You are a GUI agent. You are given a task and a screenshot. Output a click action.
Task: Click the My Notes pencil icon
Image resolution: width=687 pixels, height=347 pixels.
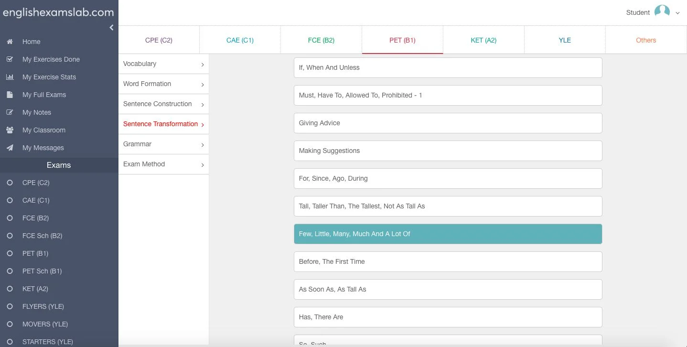point(10,112)
